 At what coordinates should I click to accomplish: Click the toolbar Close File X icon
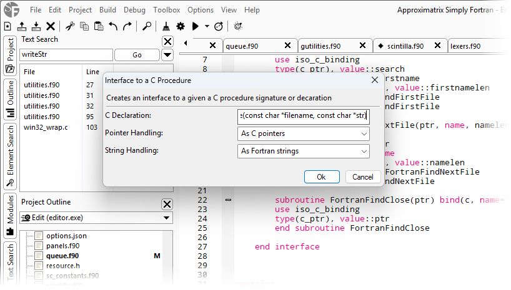click(51, 26)
